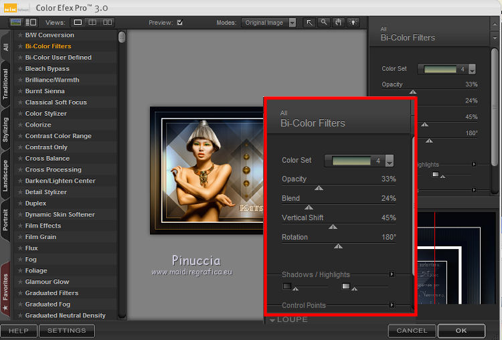Toggle favorite star for Glamour Glow
This screenshot has width=502, height=340.
pyautogui.click(x=20, y=282)
